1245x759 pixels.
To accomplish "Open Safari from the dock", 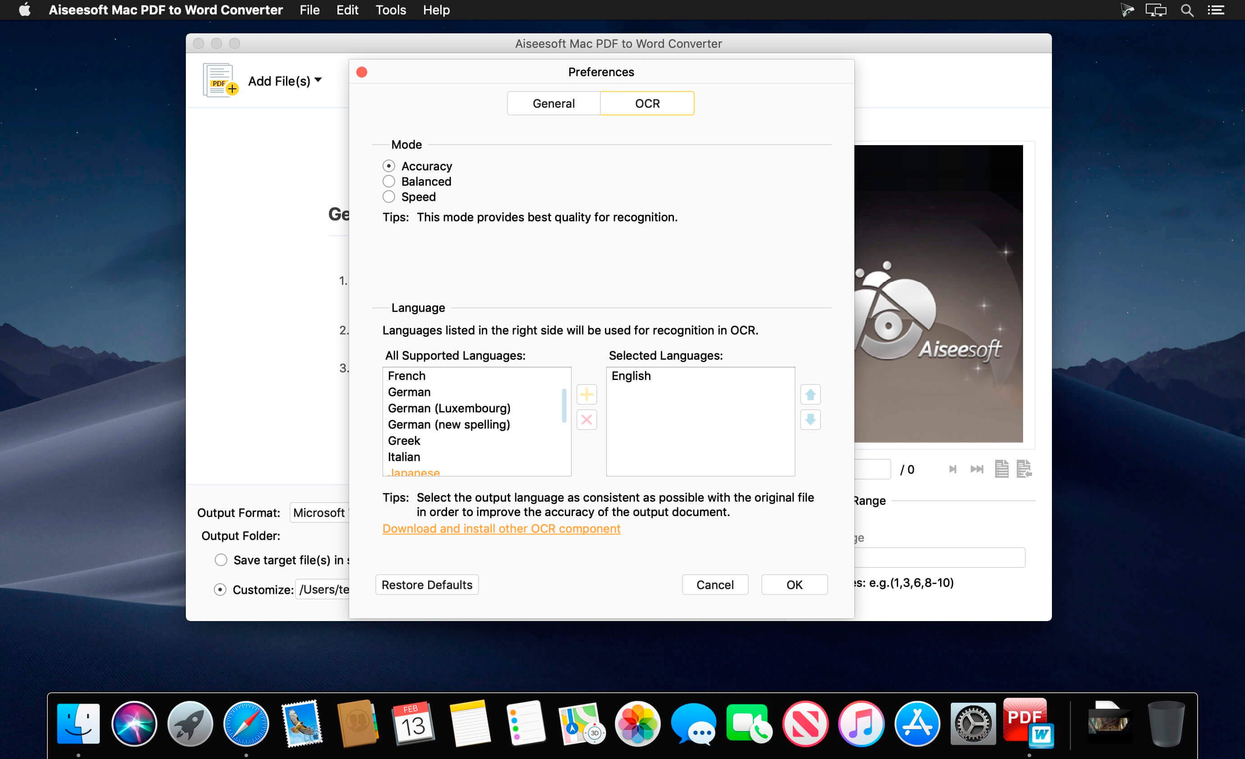I will click(x=246, y=724).
